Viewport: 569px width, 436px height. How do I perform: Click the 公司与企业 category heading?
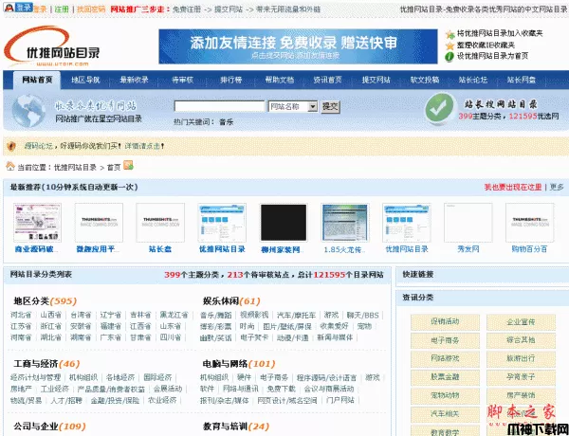(x=36, y=427)
